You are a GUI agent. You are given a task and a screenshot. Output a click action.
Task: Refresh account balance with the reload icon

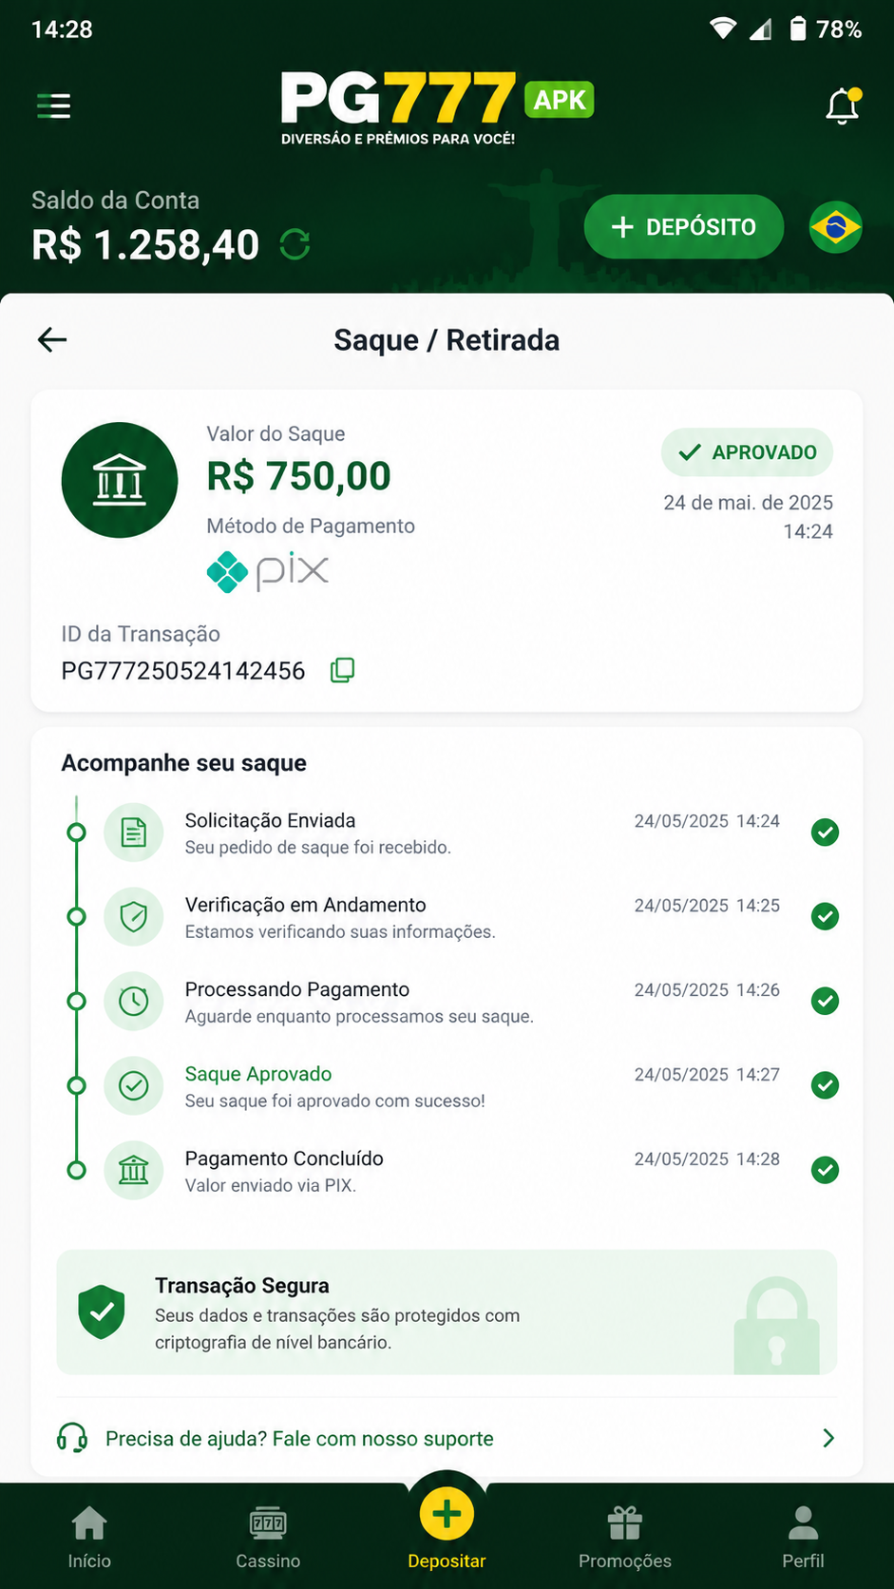[295, 245]
